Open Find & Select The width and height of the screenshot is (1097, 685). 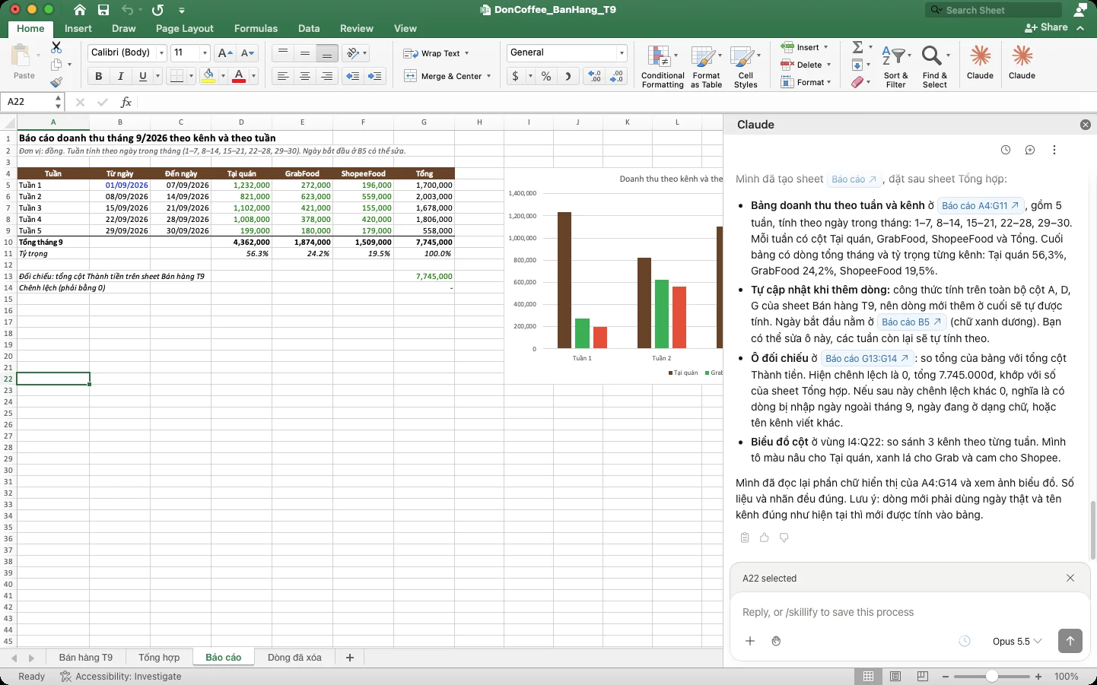pos(935,67)
